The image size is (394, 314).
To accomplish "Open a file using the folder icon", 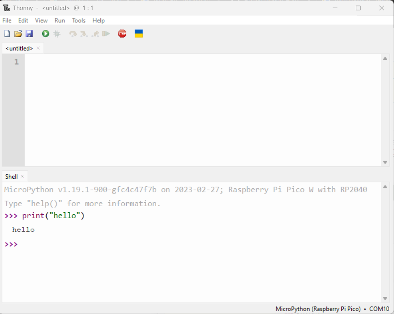I will 18,34.
